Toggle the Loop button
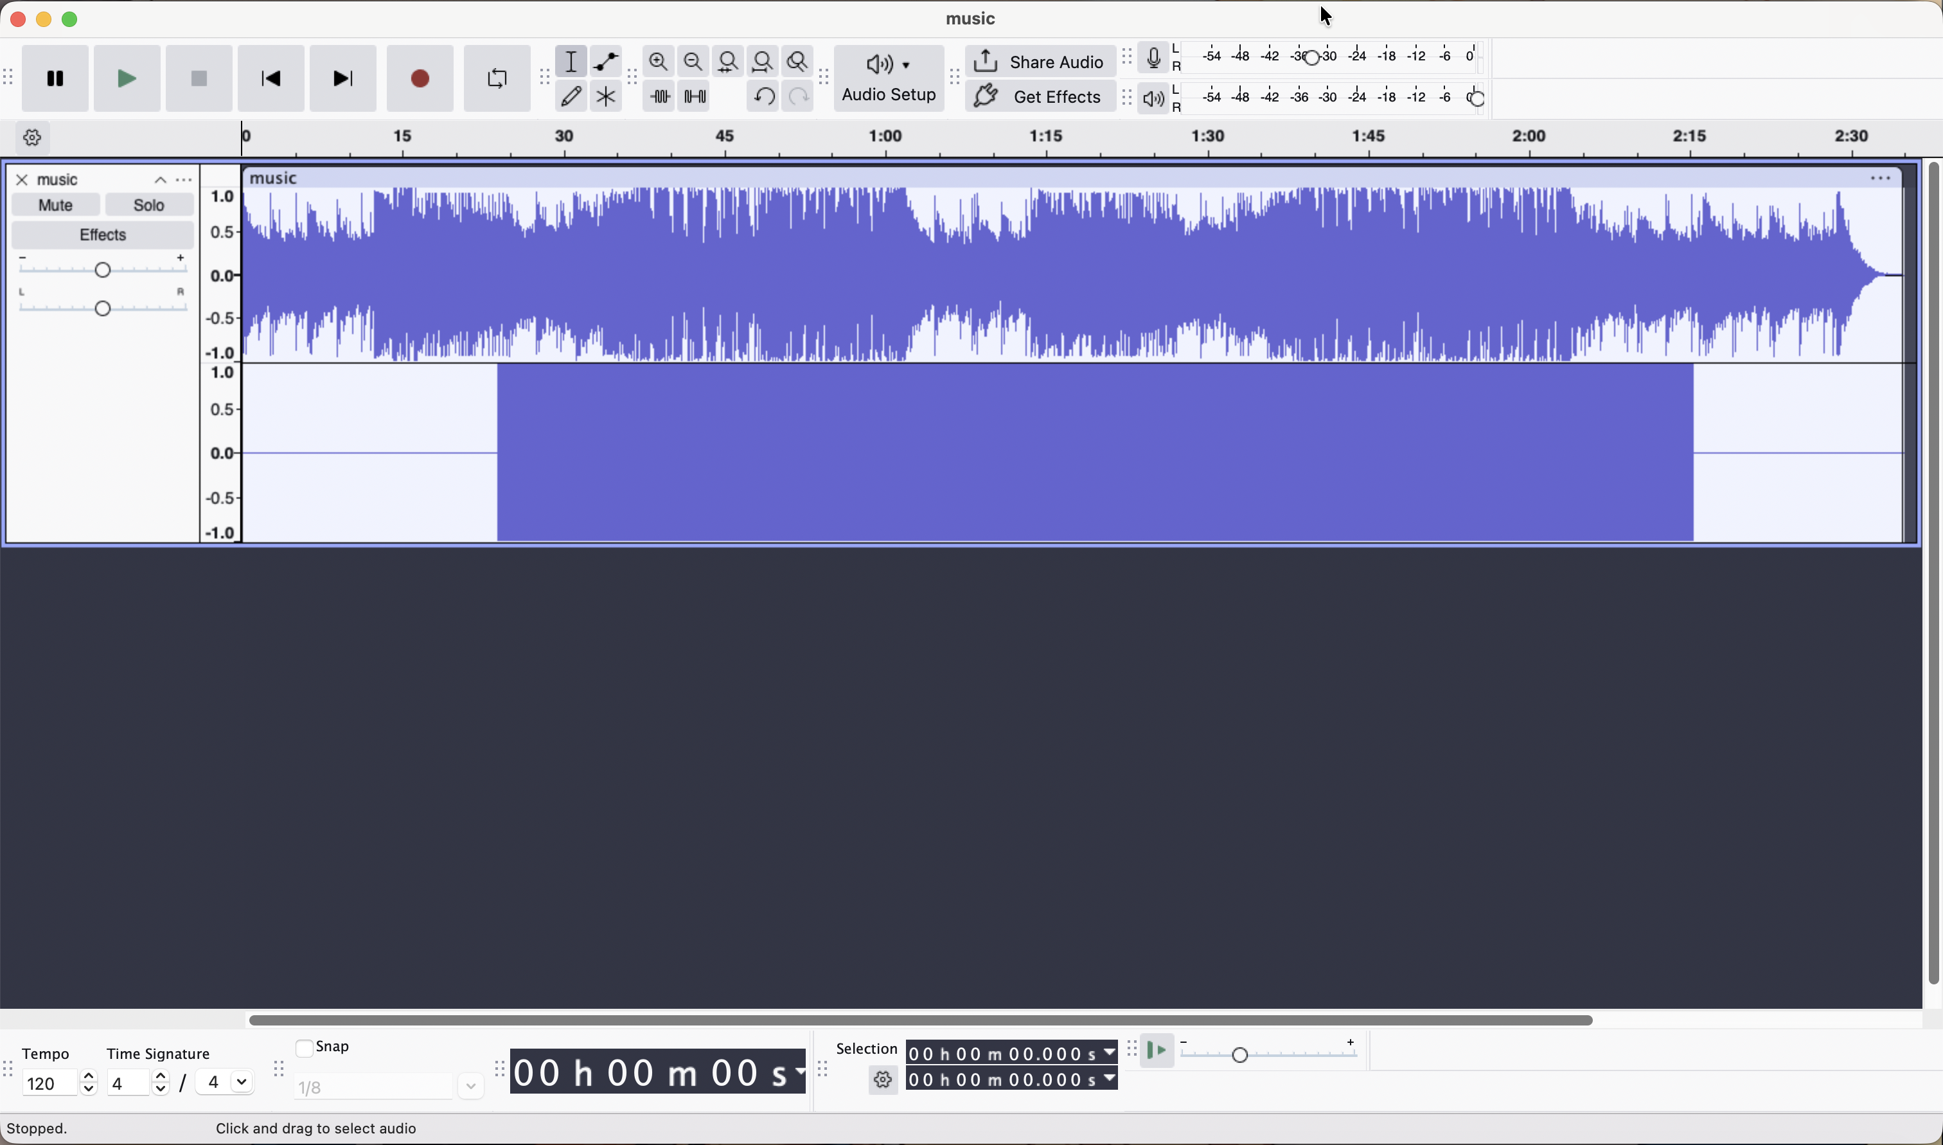This screenshot has height=1145, width=1943. pyautogui.click(x=497, y=78)
